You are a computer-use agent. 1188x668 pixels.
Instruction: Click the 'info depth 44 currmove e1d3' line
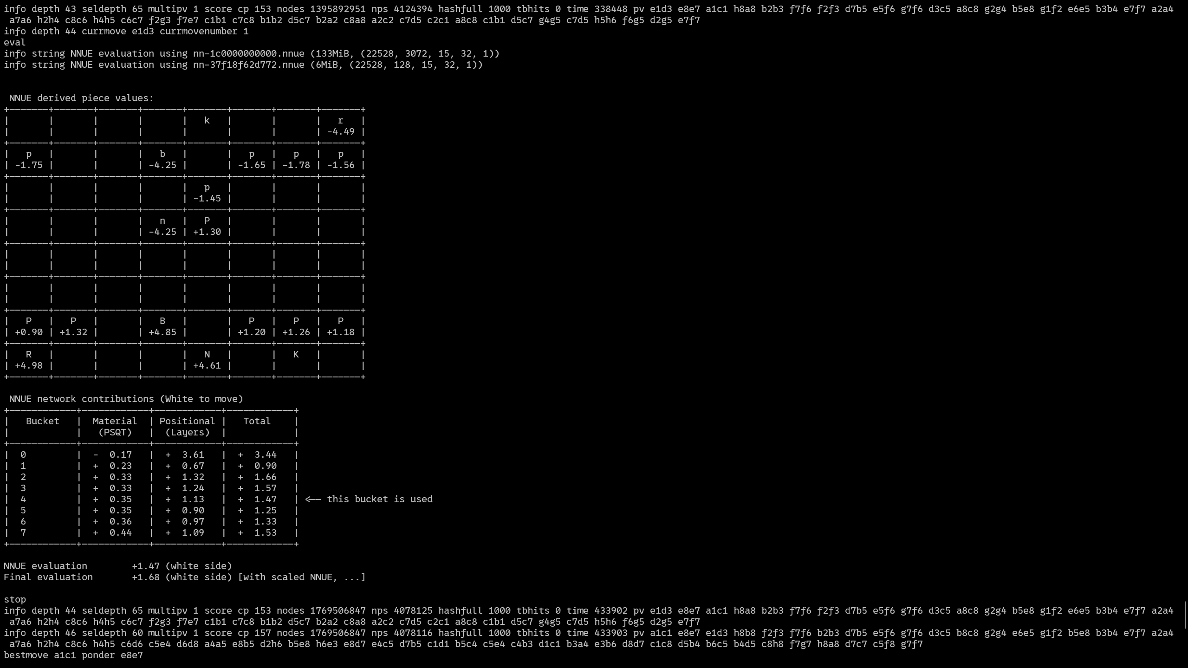click(126, 31)
